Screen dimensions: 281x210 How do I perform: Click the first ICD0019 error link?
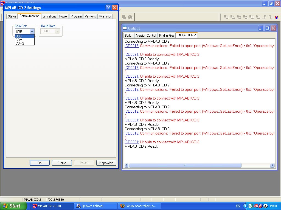coord(132,46)
